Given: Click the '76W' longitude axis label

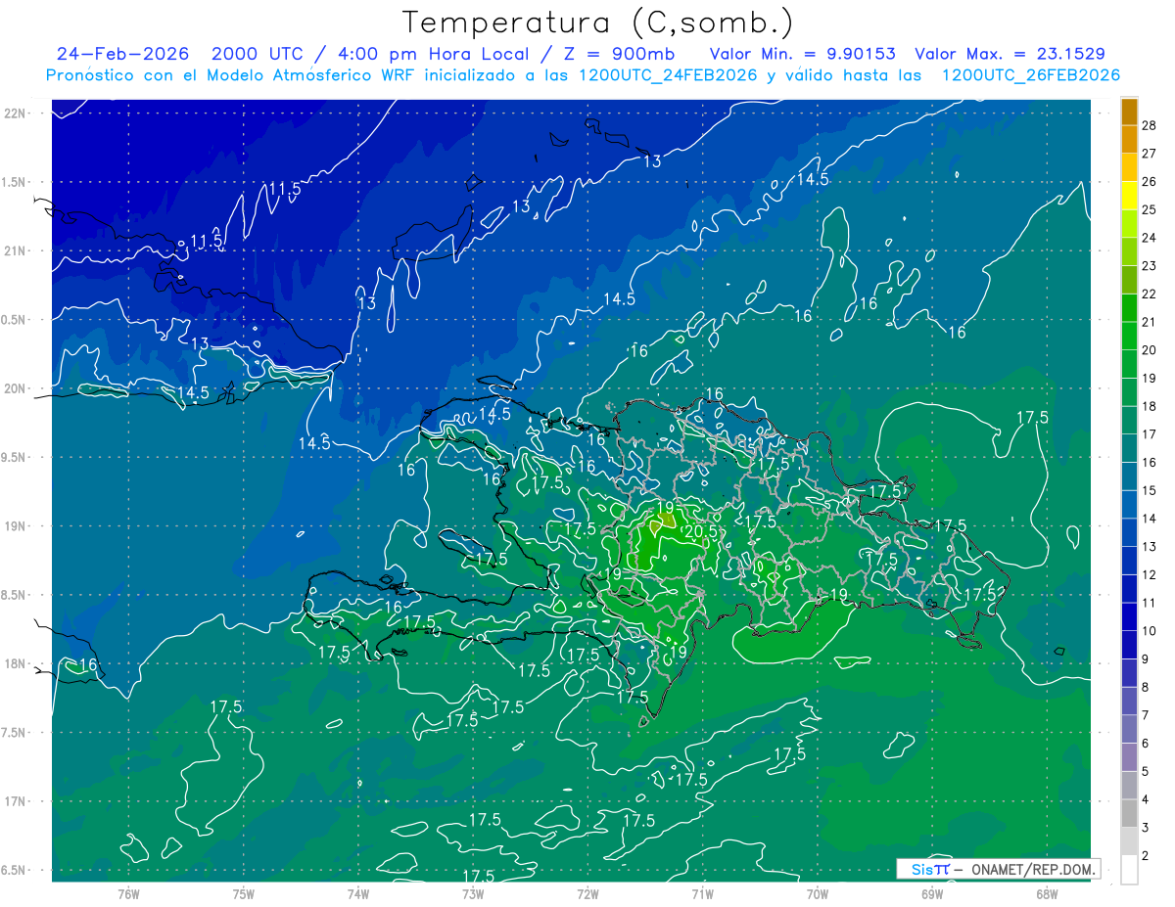Looking at the screenshot, I should pyautogui.click(x=128, y=894).
